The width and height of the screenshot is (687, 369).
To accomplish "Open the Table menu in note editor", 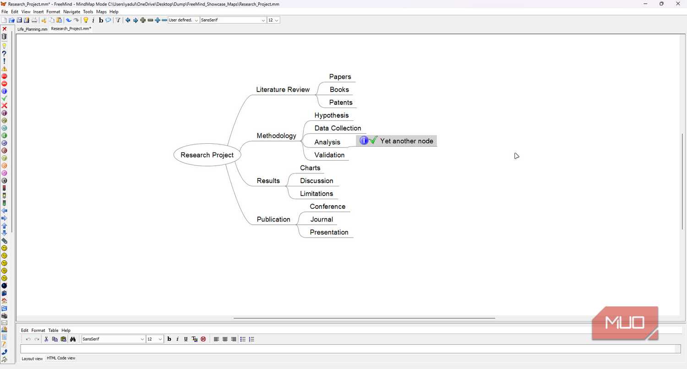I will pos(53,331).
